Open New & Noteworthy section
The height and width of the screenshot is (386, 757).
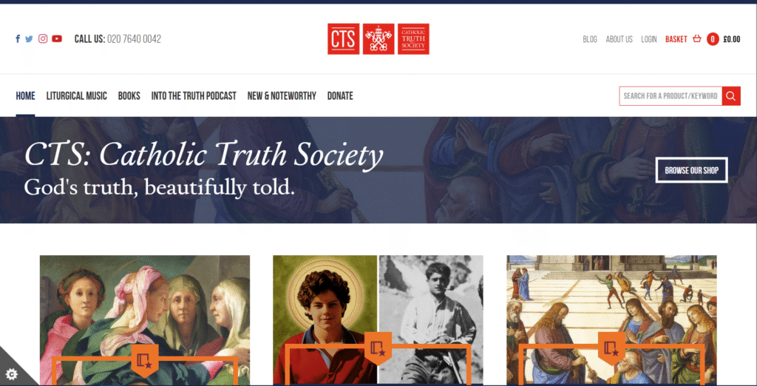(x=282, y=95)
